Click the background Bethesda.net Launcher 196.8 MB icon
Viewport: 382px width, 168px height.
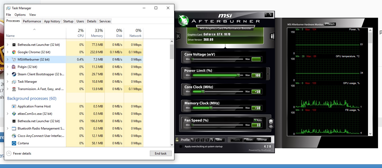tap(14, 121)
